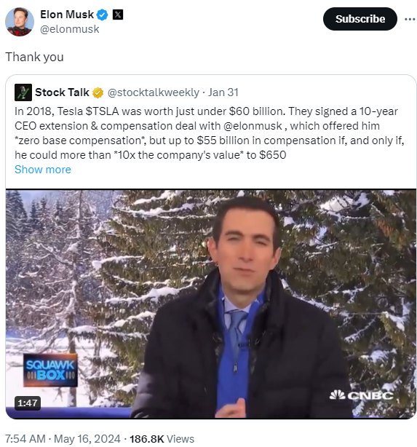Click the Squawk Box logo in video

click(x=50, y=370)
